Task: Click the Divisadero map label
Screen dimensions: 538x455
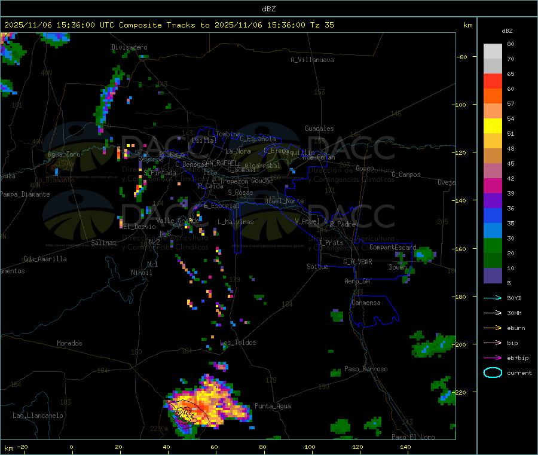Action: coord(129,47)
